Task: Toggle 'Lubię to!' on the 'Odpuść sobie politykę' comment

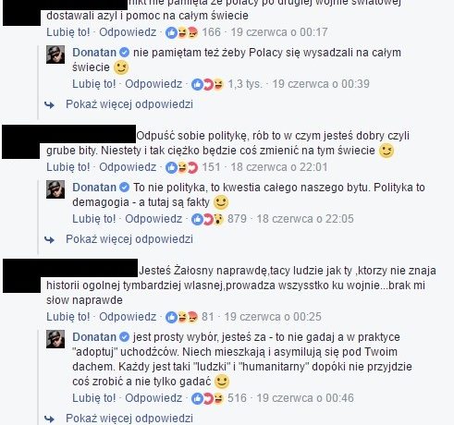Action: tap(68, 167)
